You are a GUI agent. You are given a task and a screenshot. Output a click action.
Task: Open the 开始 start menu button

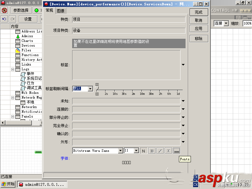[8, 184]
